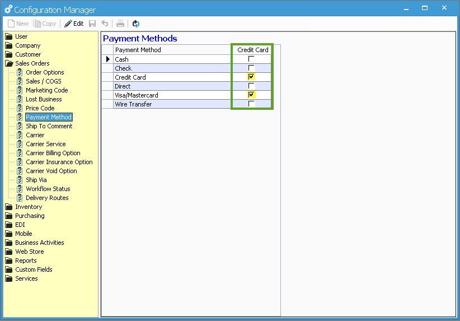Image resolution: width=460 pixels, height=321 pixels.
Task: Minimize the Configuration Manager window
Action: pyautogui.click(x=406, y=9)
